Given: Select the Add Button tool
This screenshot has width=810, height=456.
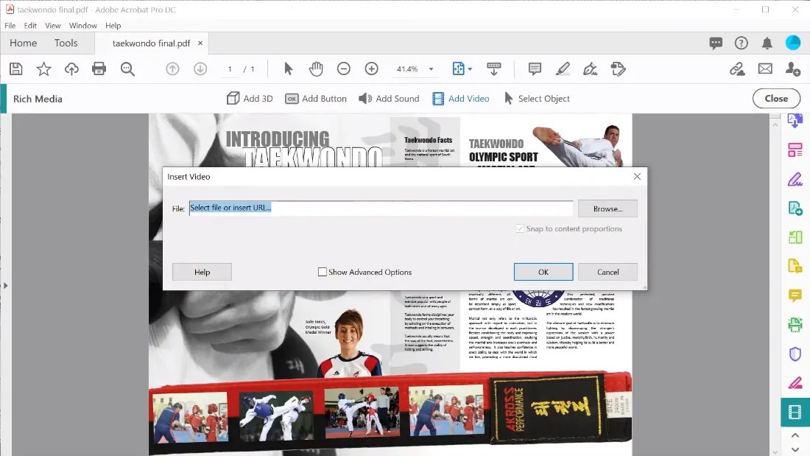Looking at the screenshot, I should [x=315, y=98].
